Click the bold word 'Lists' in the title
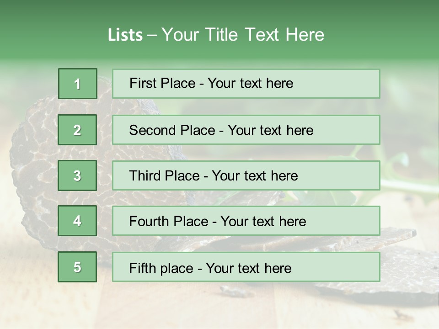The height and width of the screenshot is (329, 439). [x=125, y=35]
